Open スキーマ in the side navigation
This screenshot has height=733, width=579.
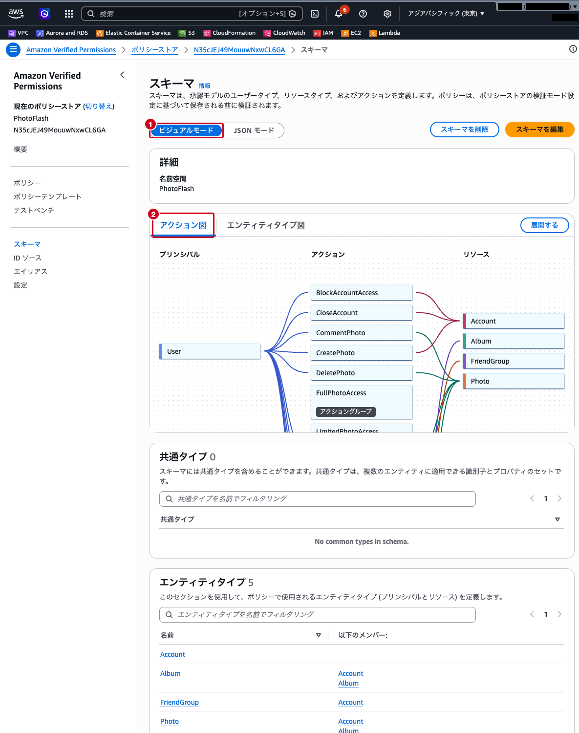click(27, 244)
